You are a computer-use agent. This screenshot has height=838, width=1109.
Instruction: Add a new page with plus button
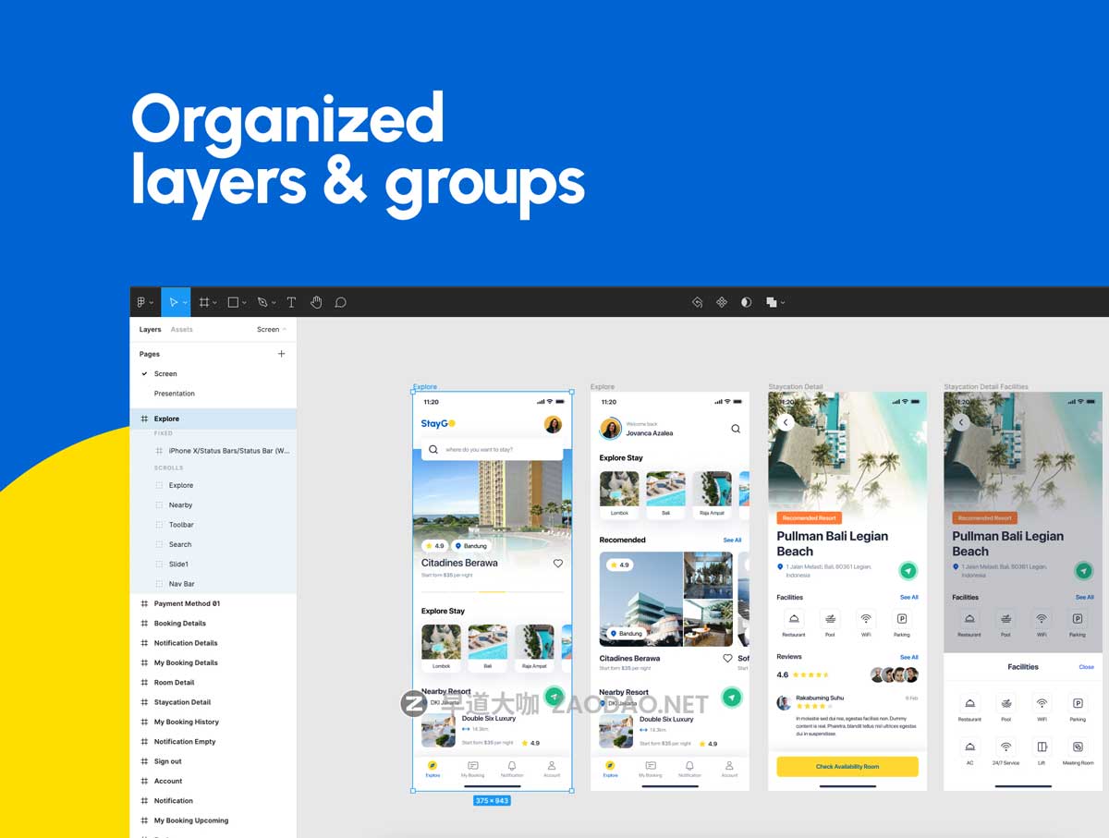pyautogui.click(x=282, y=354)
